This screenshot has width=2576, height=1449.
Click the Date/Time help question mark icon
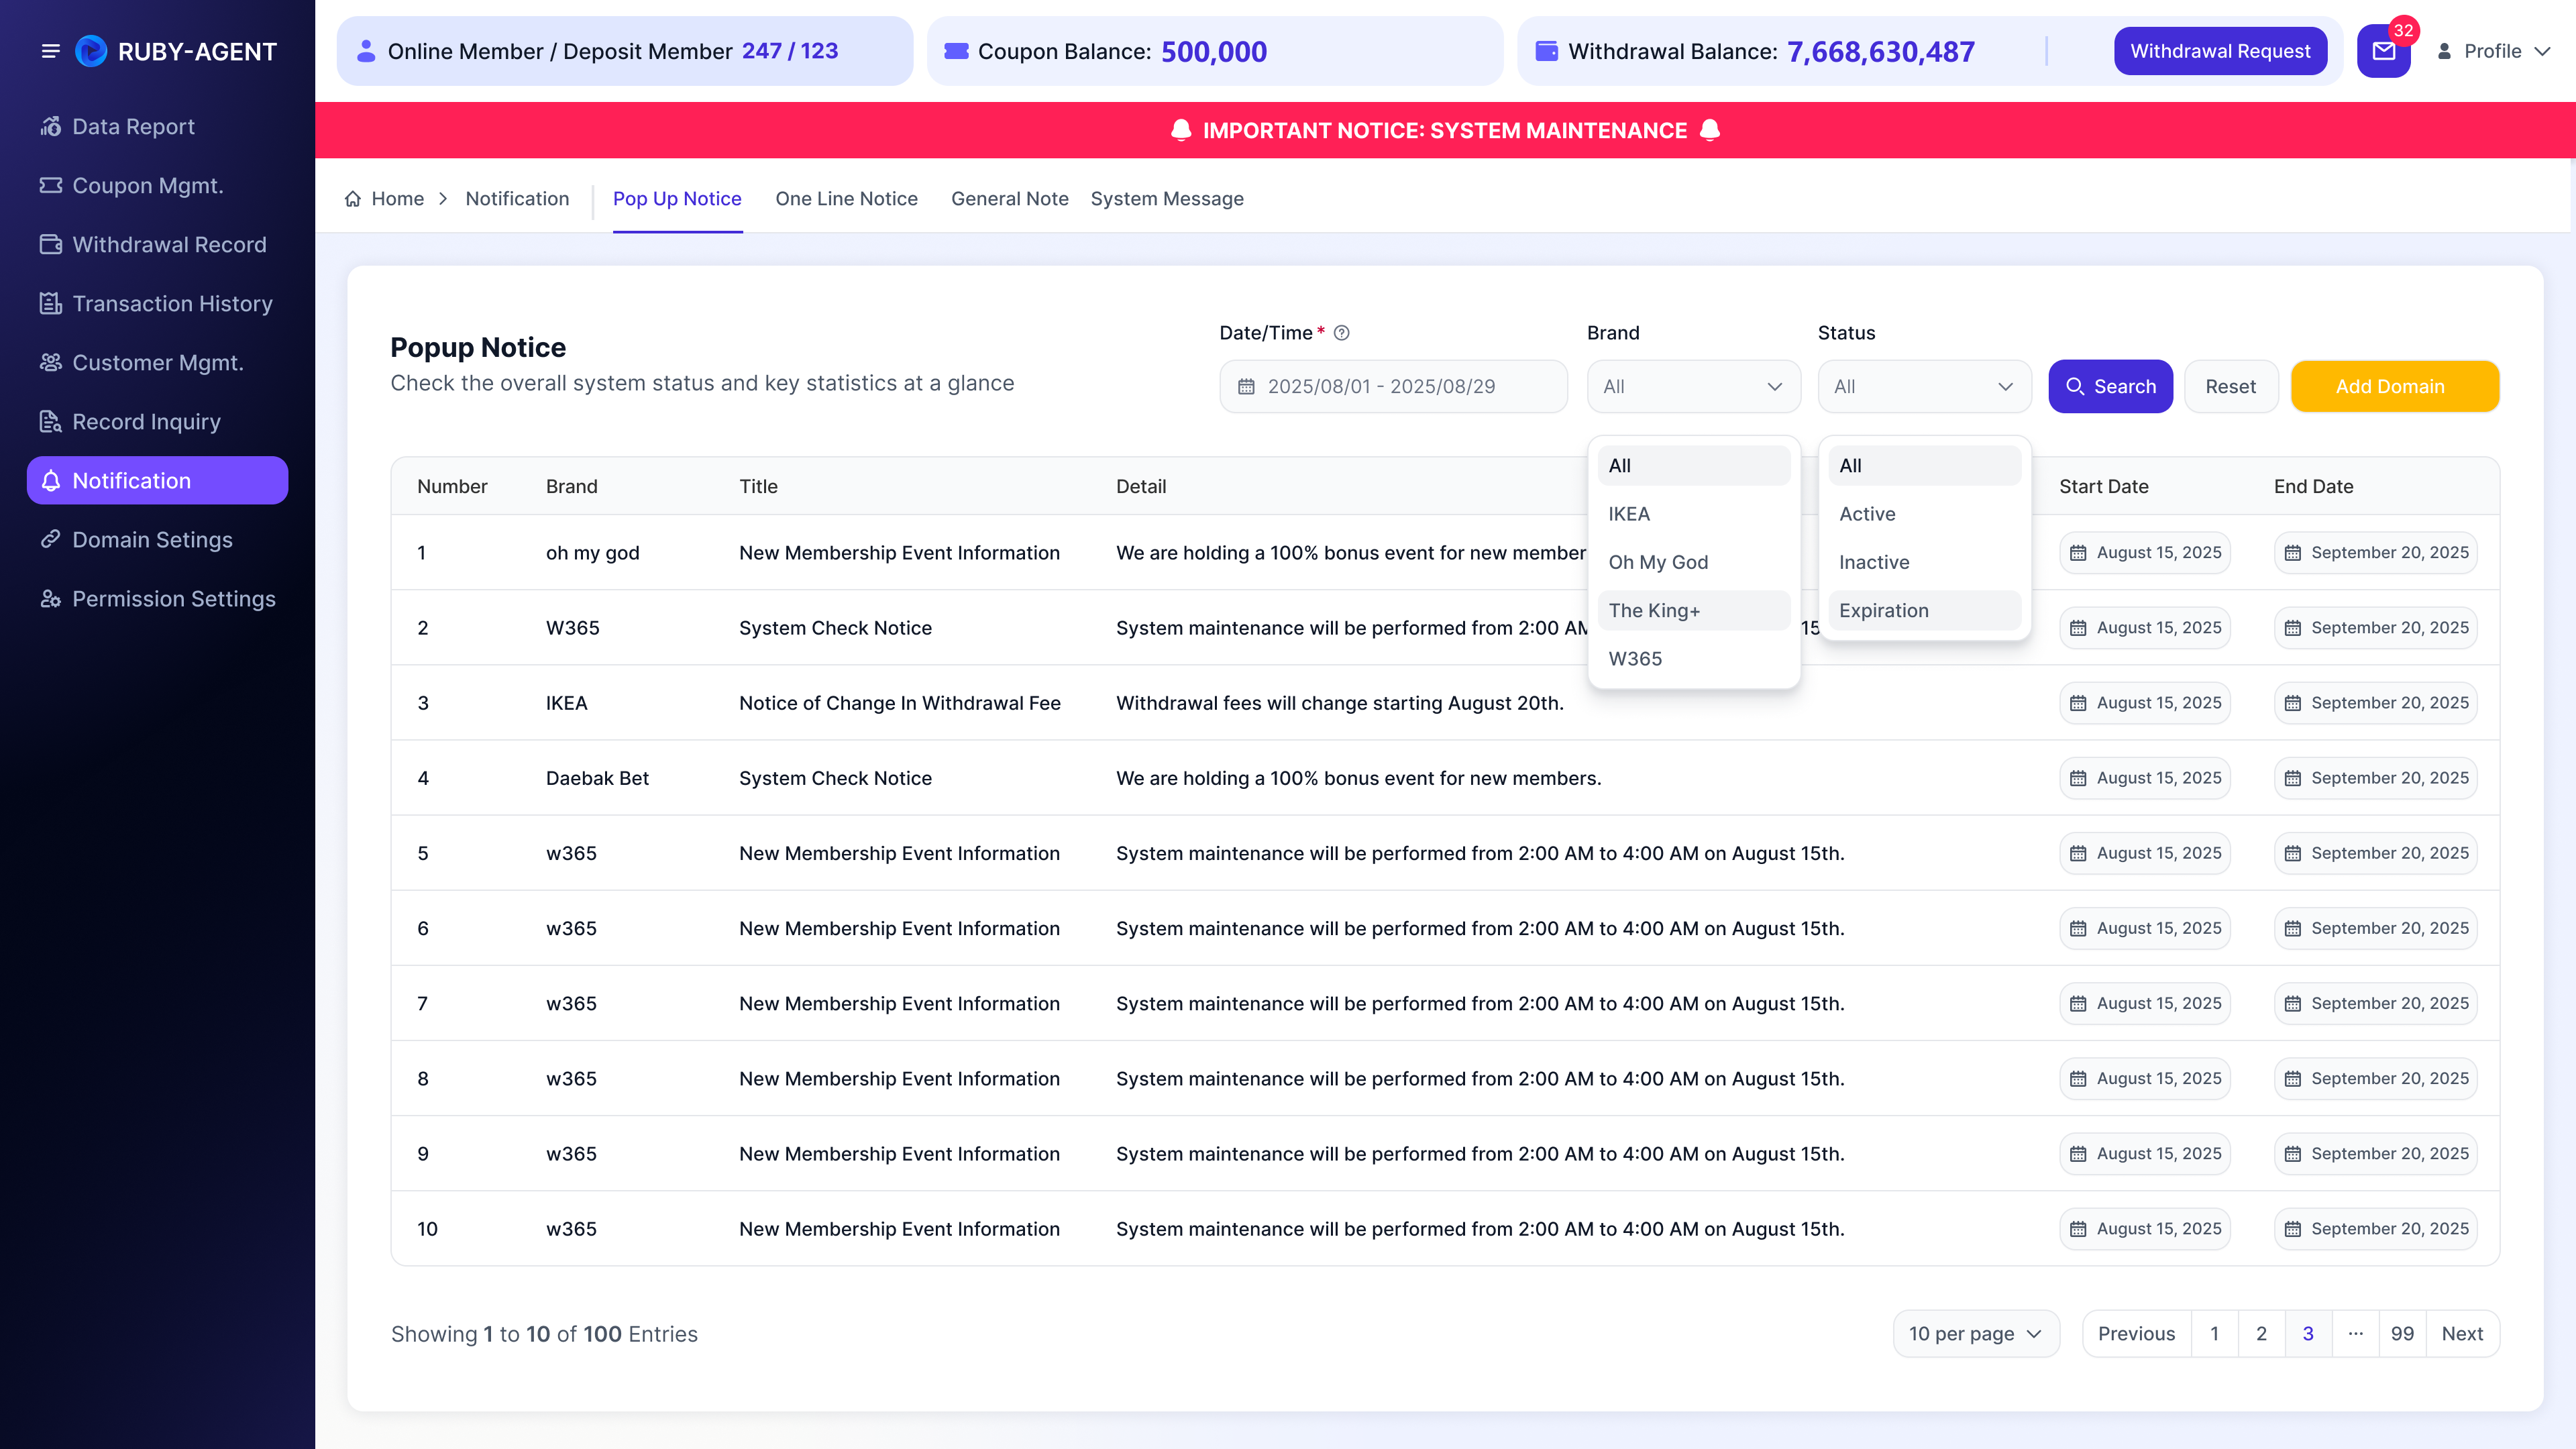pyautogui.click(x=1342, y=333)
